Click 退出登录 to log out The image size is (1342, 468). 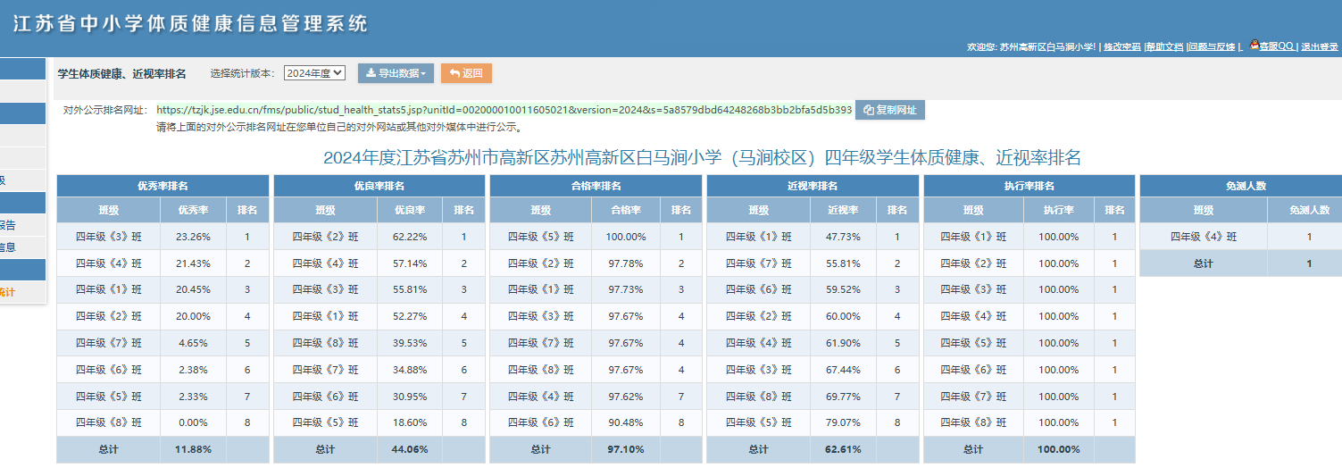1320,46
